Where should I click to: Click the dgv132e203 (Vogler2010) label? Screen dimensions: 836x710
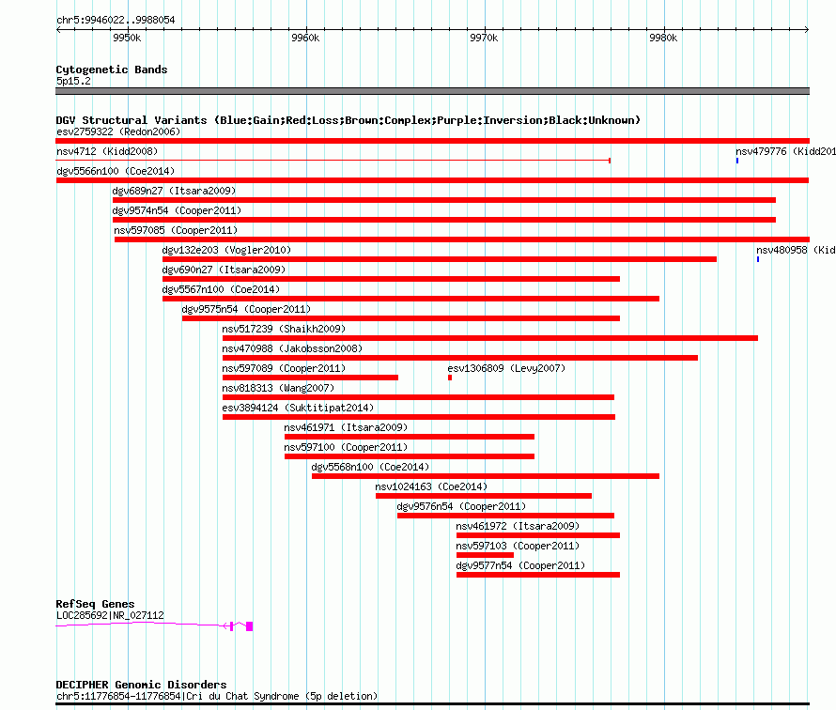click(x=226, y=250)
